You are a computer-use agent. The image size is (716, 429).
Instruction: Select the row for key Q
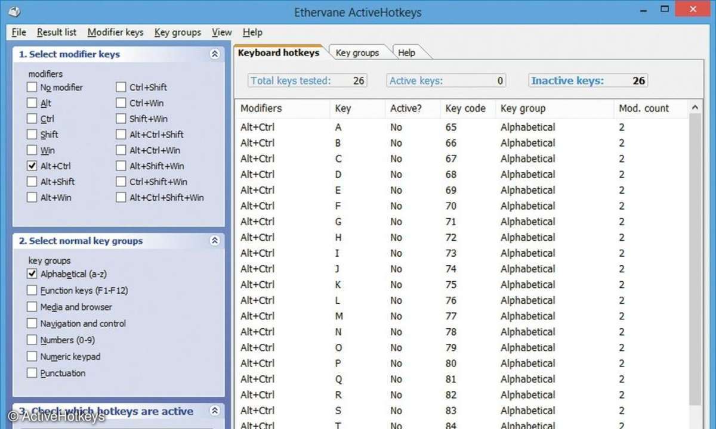pos(462,379)
